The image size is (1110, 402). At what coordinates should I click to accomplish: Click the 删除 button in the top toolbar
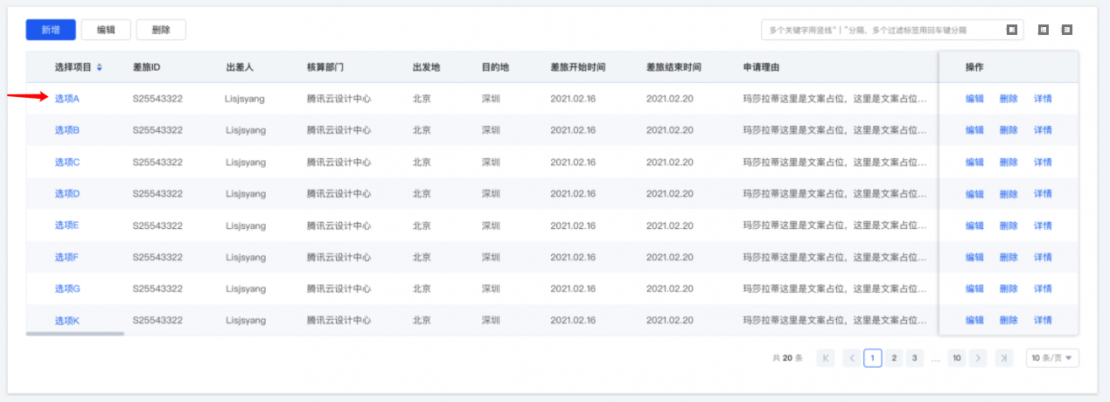161,30
